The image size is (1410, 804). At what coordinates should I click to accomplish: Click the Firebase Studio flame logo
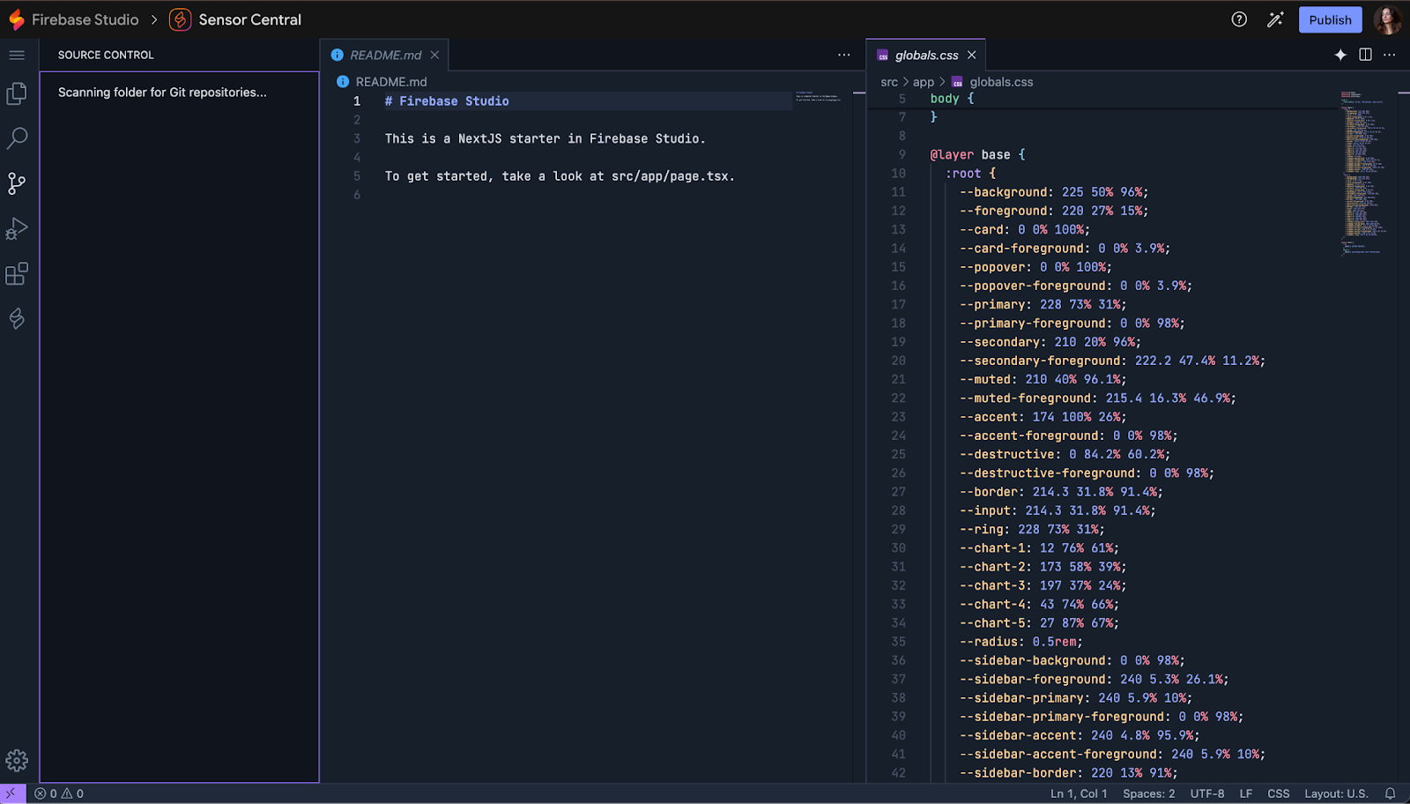pos(16,19)
